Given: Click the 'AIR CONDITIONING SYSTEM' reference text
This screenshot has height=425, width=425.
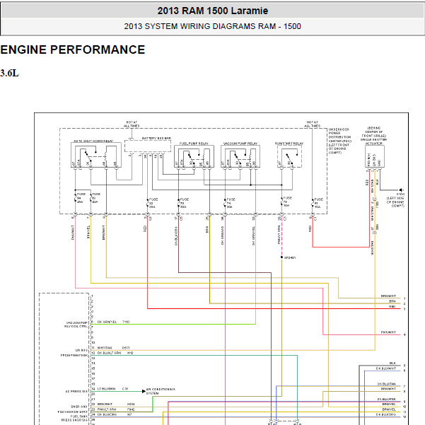Looking at the screenshot, I should (x=161, y=391).
